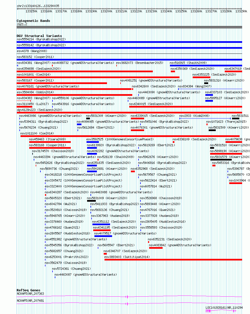This screenshot has width=250, height=314.
Task: Open nsv6352231 (Sedlazeck2020) variant
Action: [x=170, y=239]
